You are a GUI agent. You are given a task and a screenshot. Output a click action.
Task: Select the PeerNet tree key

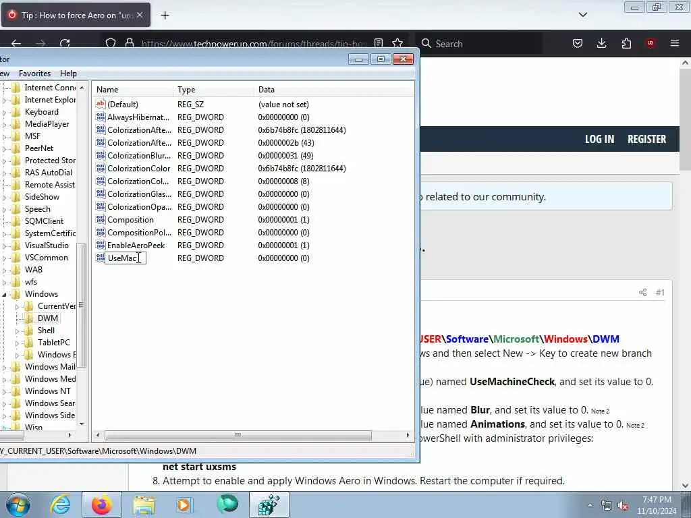[x=38, y=148]
